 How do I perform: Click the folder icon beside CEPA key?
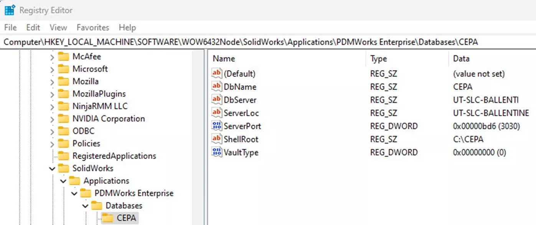click(107, 218)
